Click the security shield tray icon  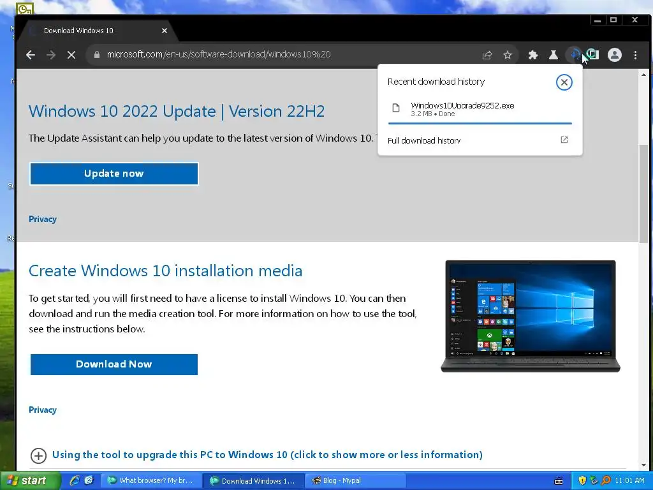pyautogui.click(x=582, y=481)
